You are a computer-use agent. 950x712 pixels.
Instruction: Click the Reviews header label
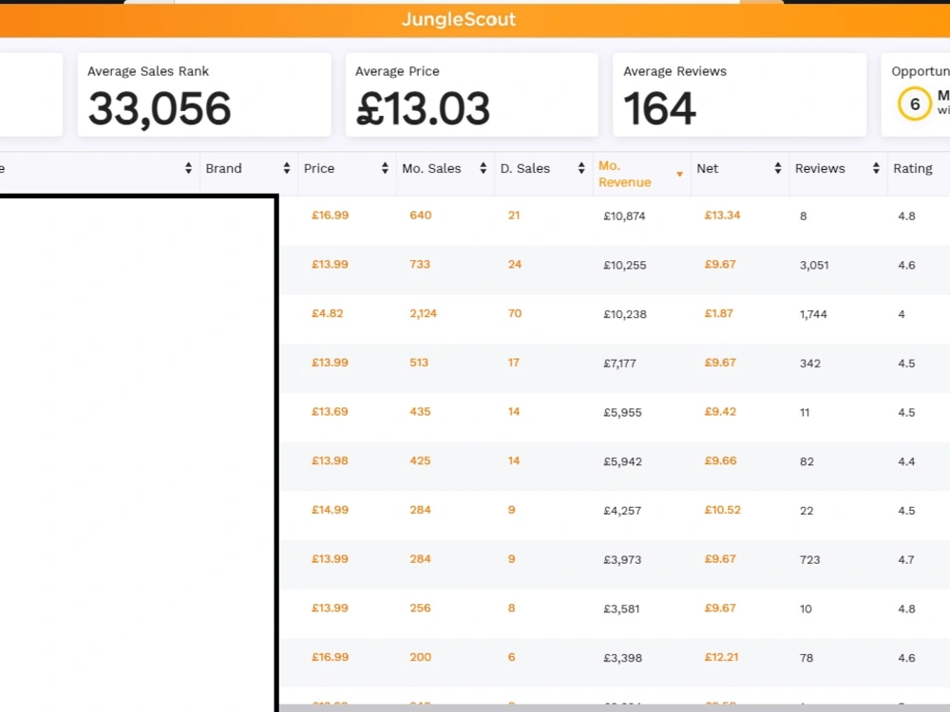click(820, 168)
